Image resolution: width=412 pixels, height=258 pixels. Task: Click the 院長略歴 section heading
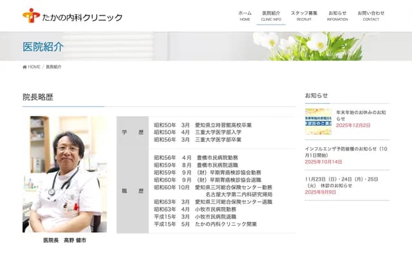click(38, 97)
